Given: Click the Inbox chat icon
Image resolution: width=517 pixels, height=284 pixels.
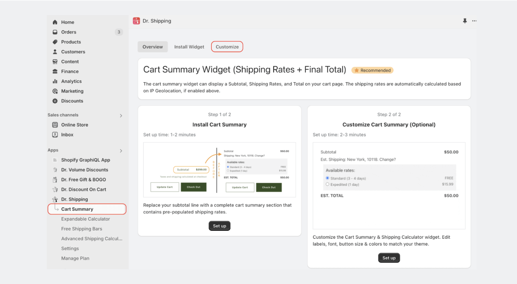Looking at the screenshot, I should 55,135.
